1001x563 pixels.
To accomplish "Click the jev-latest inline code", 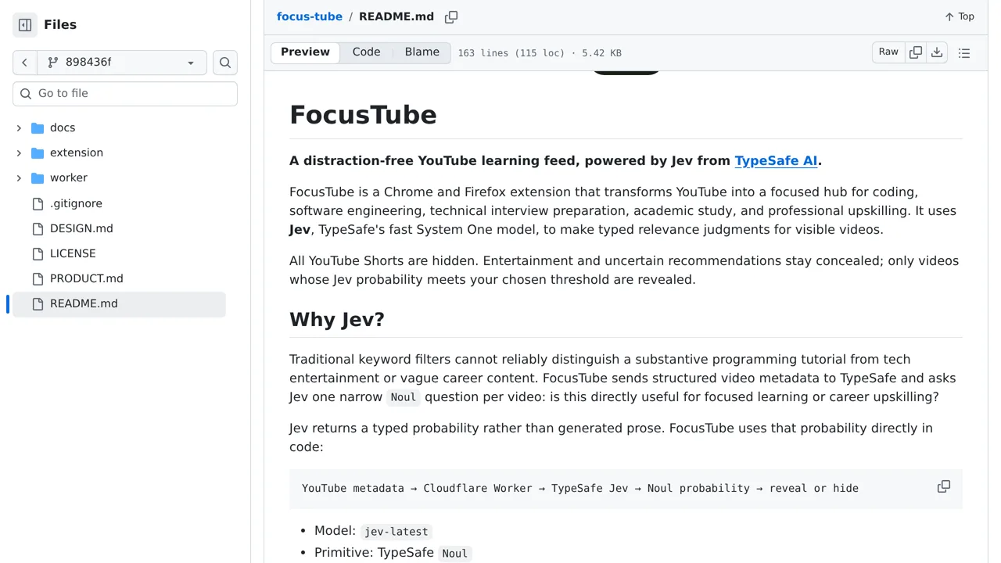I will tap(396, 532).
